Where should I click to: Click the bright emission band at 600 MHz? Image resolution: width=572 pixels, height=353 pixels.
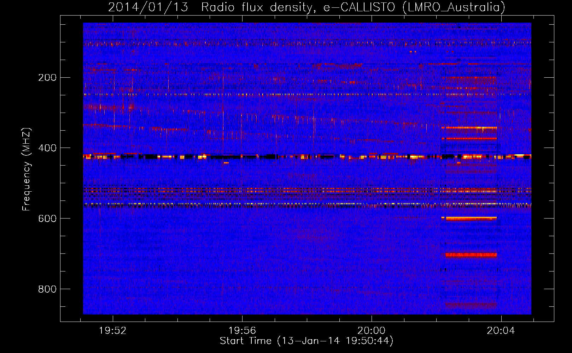pos(471,218)
